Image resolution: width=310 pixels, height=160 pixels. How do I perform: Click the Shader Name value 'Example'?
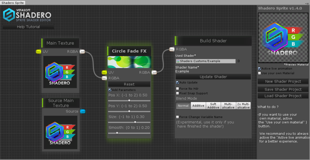tap(182, 71)
